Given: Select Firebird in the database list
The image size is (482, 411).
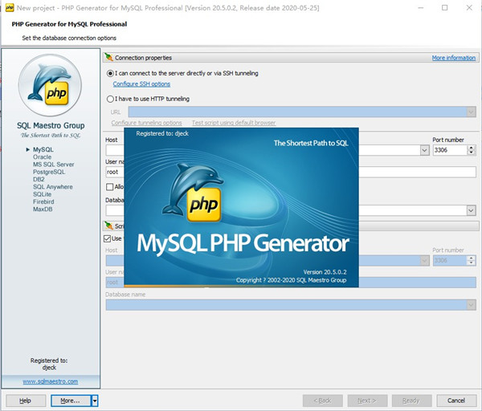Looking at the screenshot, I should pyautogui.click(x=43, y=201).
